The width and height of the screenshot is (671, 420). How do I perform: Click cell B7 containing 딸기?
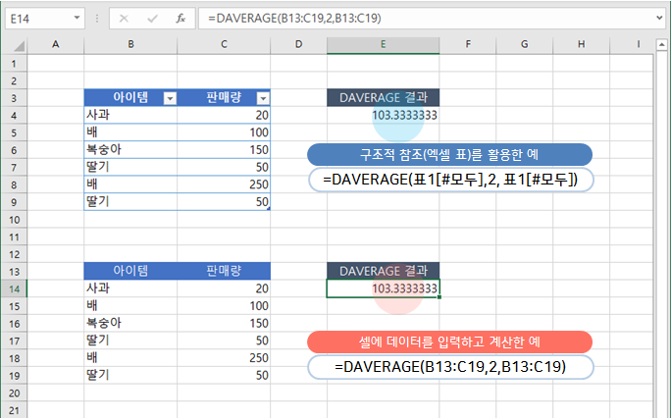click(130, 167)
